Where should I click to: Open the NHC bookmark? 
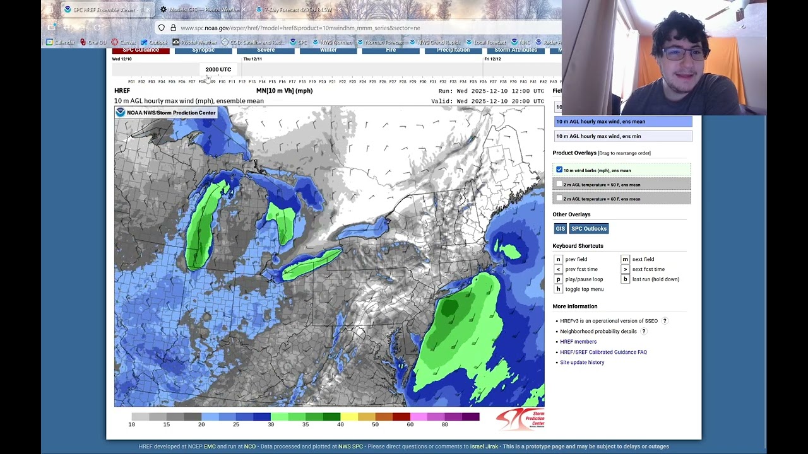521,42
